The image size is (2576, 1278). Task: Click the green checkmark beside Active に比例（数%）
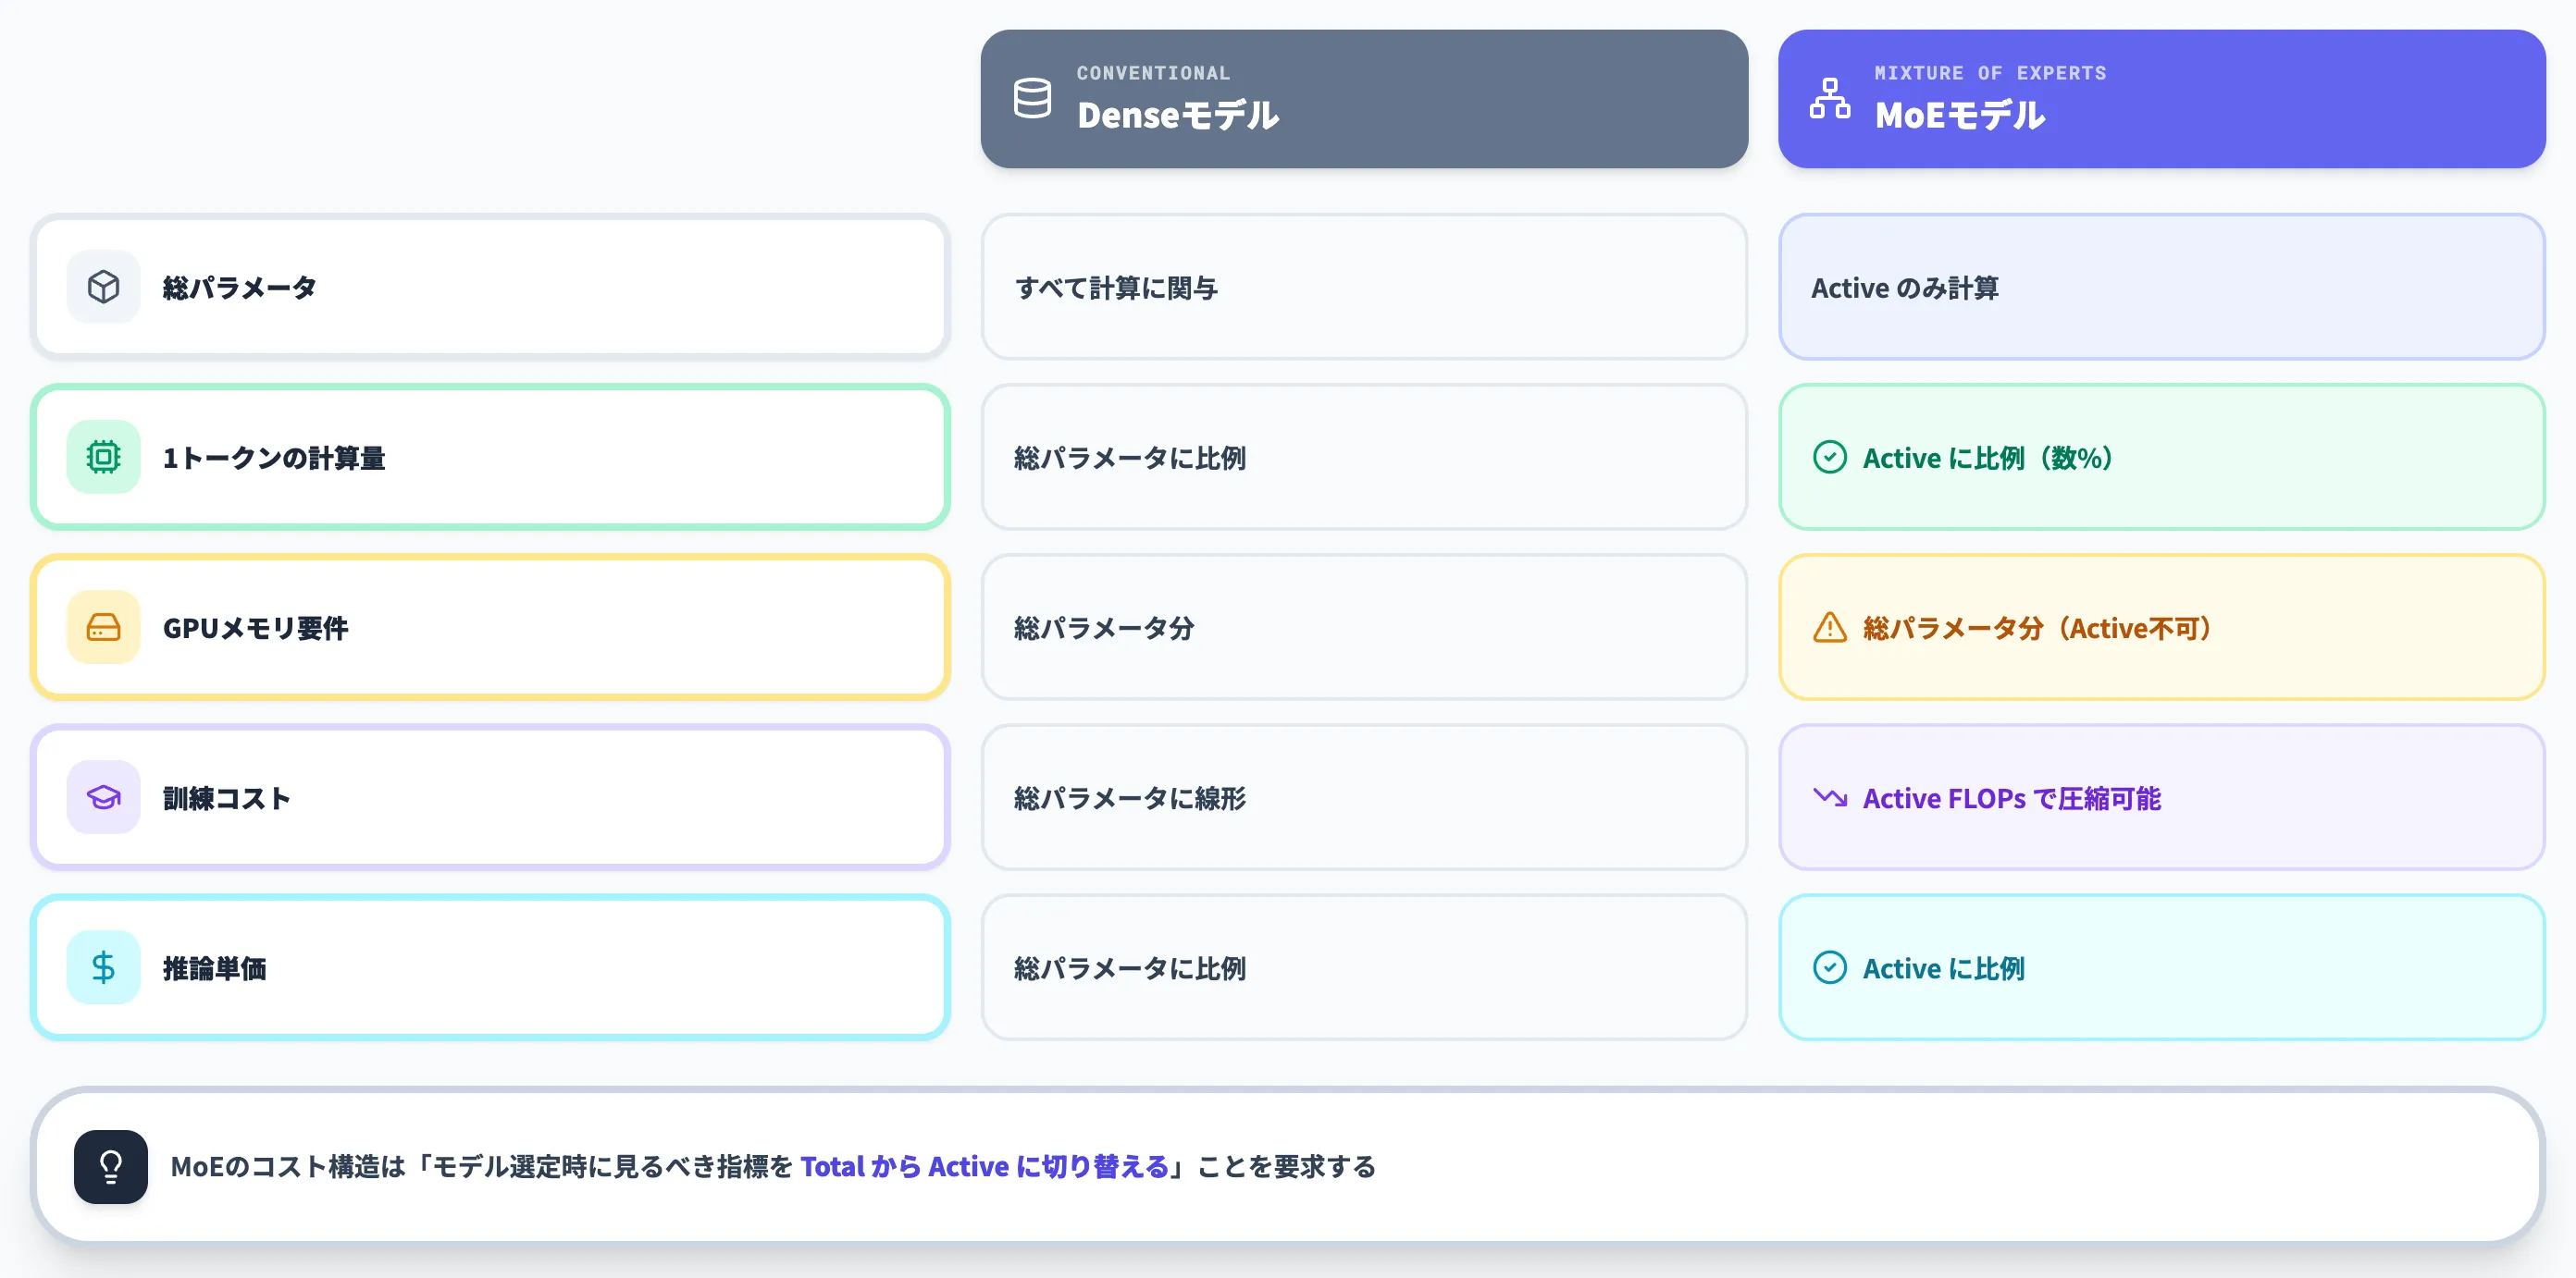(1830, 457)
